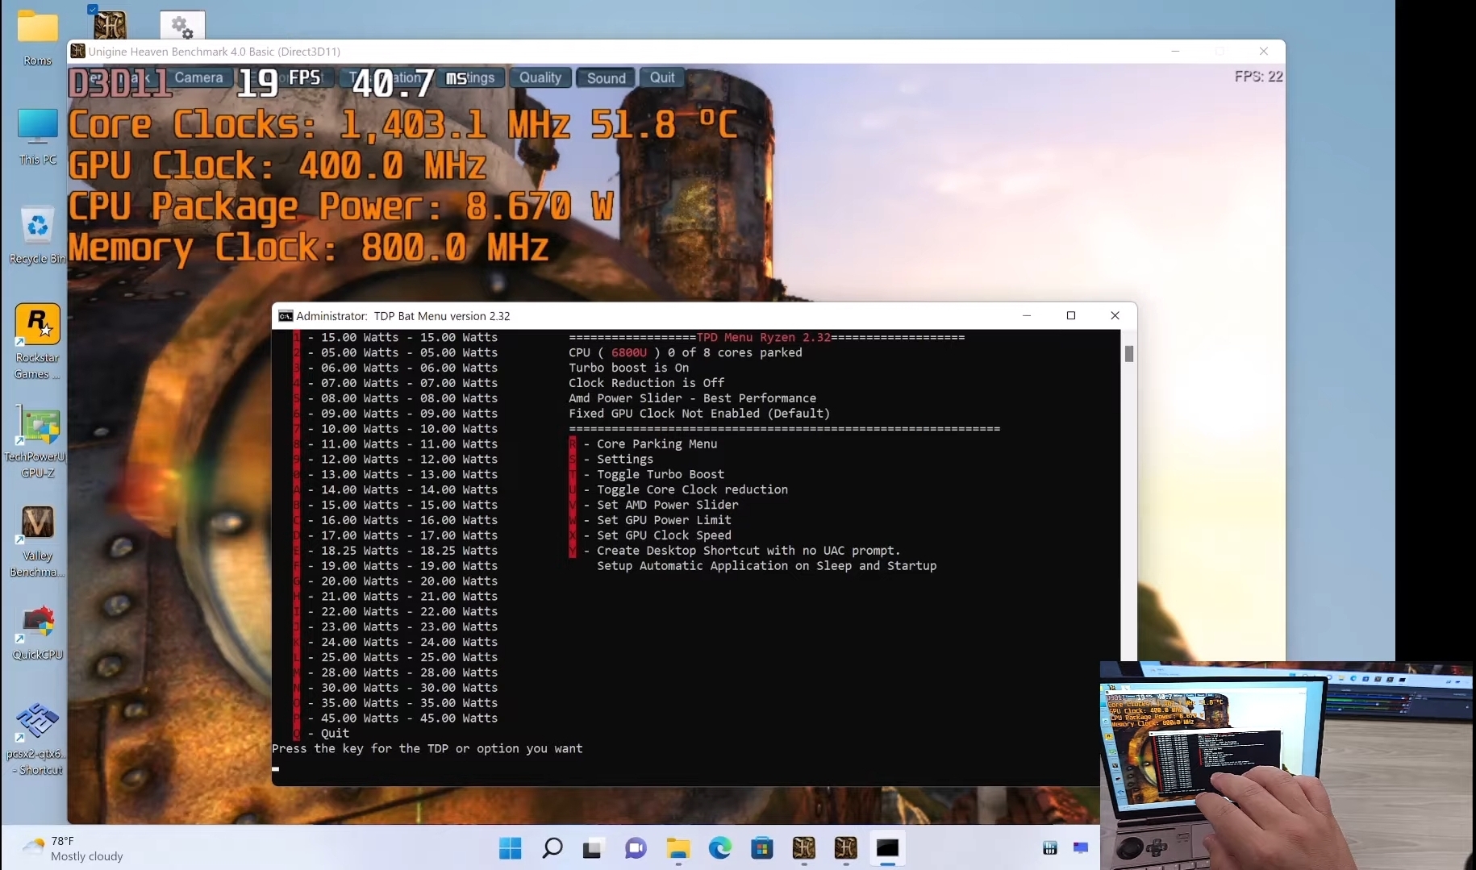Image resolution: width=1476 pixels, height=870 pixels.
Task: Open the Quality menu in Heaven
Action: pyautogui.click(x=540, y=77)
